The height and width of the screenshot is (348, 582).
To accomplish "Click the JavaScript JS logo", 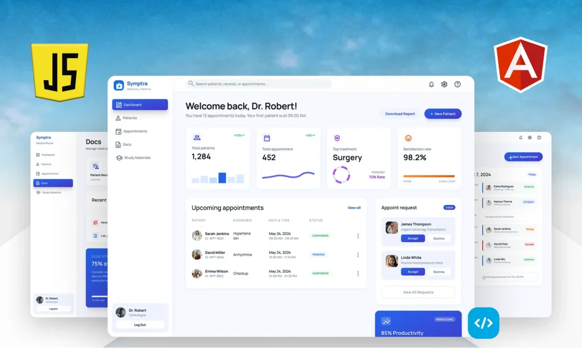I will pyautogui.click(x=60, y=72).
